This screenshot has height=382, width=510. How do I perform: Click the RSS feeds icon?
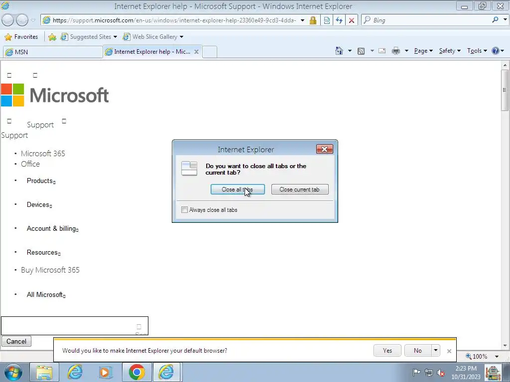[361, 51]
